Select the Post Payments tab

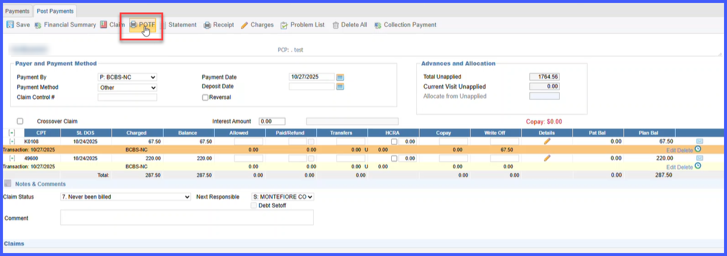[x=55, y=11]
